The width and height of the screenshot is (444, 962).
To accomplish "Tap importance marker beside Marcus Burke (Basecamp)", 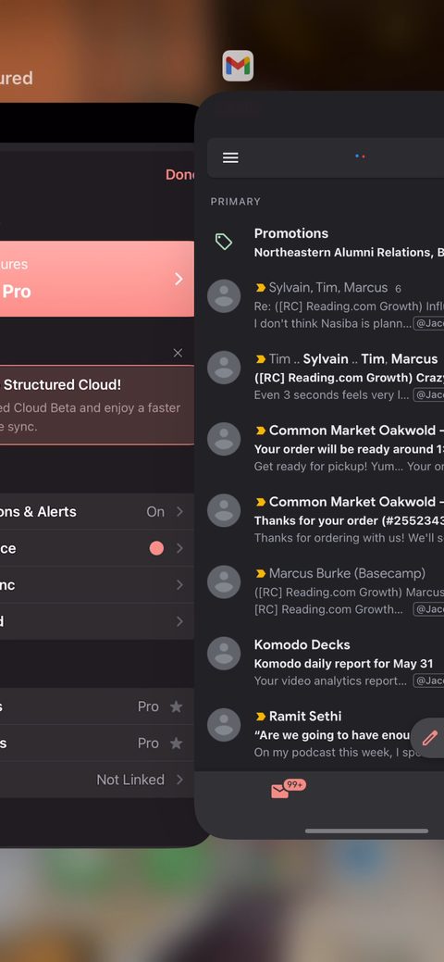I will point(261,574).
